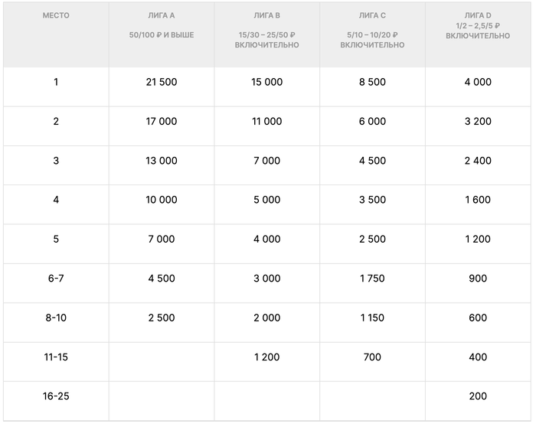
Task: Click the ЛИГА A column header
Action: 161,15
